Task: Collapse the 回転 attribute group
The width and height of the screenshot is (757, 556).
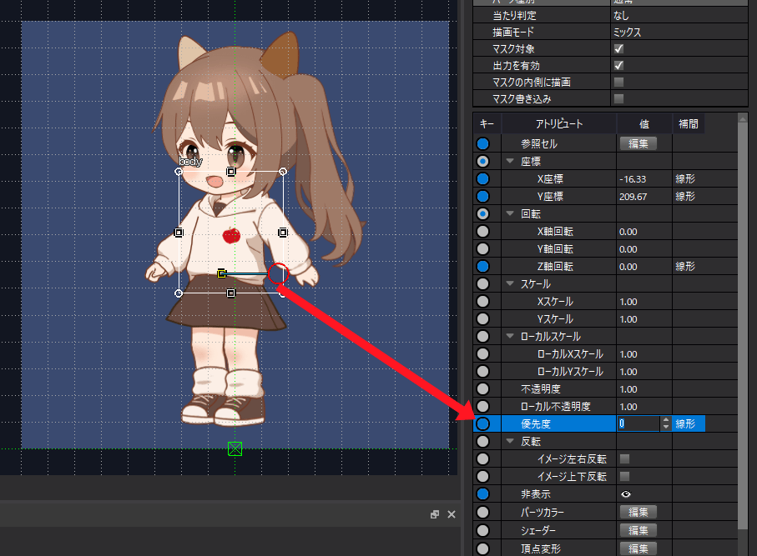Action: click(510, 213)
